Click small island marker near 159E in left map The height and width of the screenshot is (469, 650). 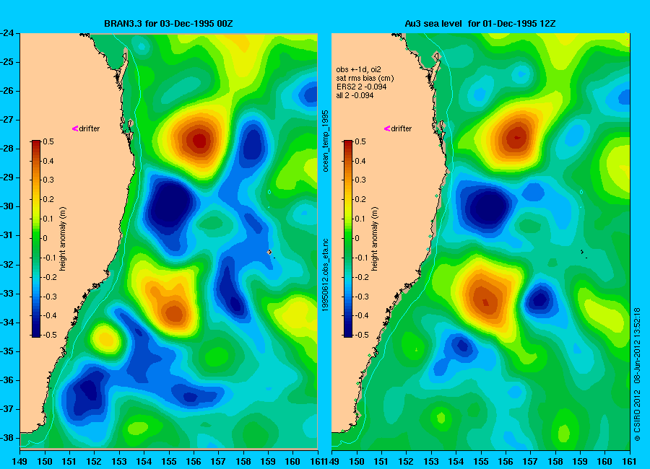point(269,252)
